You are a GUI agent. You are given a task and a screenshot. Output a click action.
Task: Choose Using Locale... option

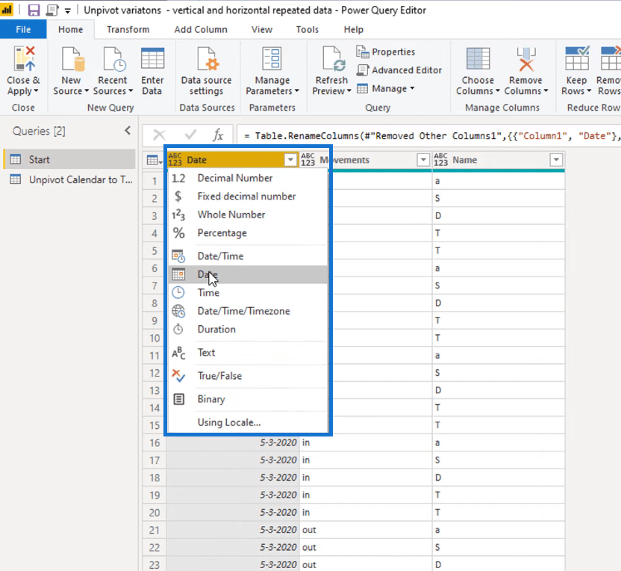(248, 422)
